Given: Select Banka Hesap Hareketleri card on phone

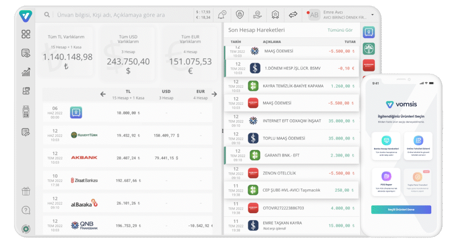Looking at the screenshot, I should pyautogui.click(x=386, y=146).
